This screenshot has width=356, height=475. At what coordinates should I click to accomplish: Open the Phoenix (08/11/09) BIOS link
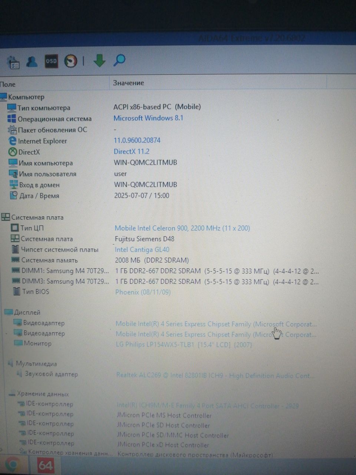[143, 292]
